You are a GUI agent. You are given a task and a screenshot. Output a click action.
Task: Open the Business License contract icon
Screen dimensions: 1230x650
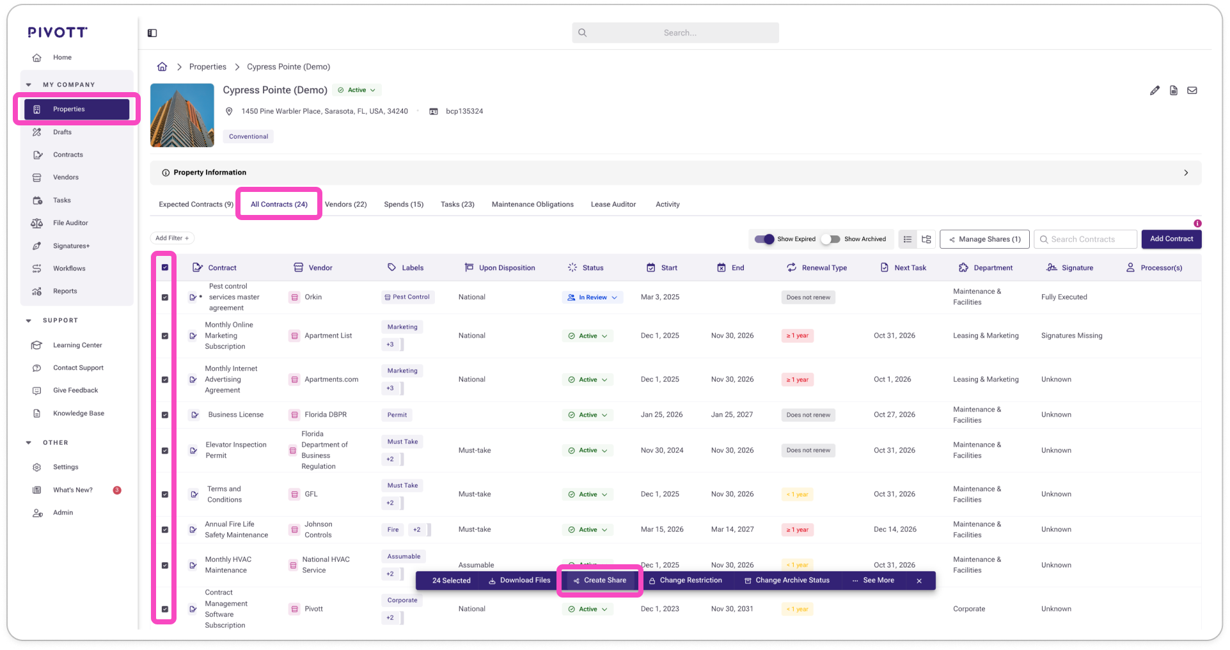(x=194, y=415)
